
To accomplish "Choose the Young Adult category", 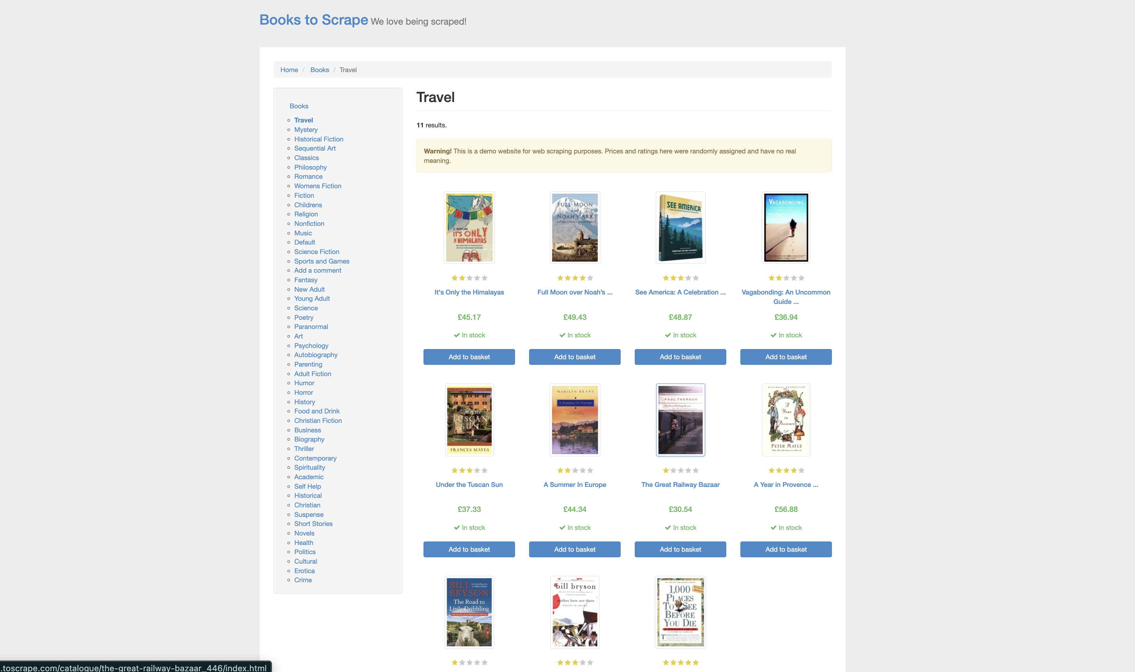I will point(312,298).
